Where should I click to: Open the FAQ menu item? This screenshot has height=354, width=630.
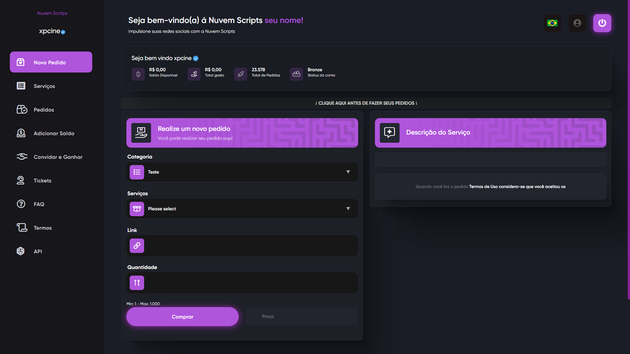pos(38,203)
